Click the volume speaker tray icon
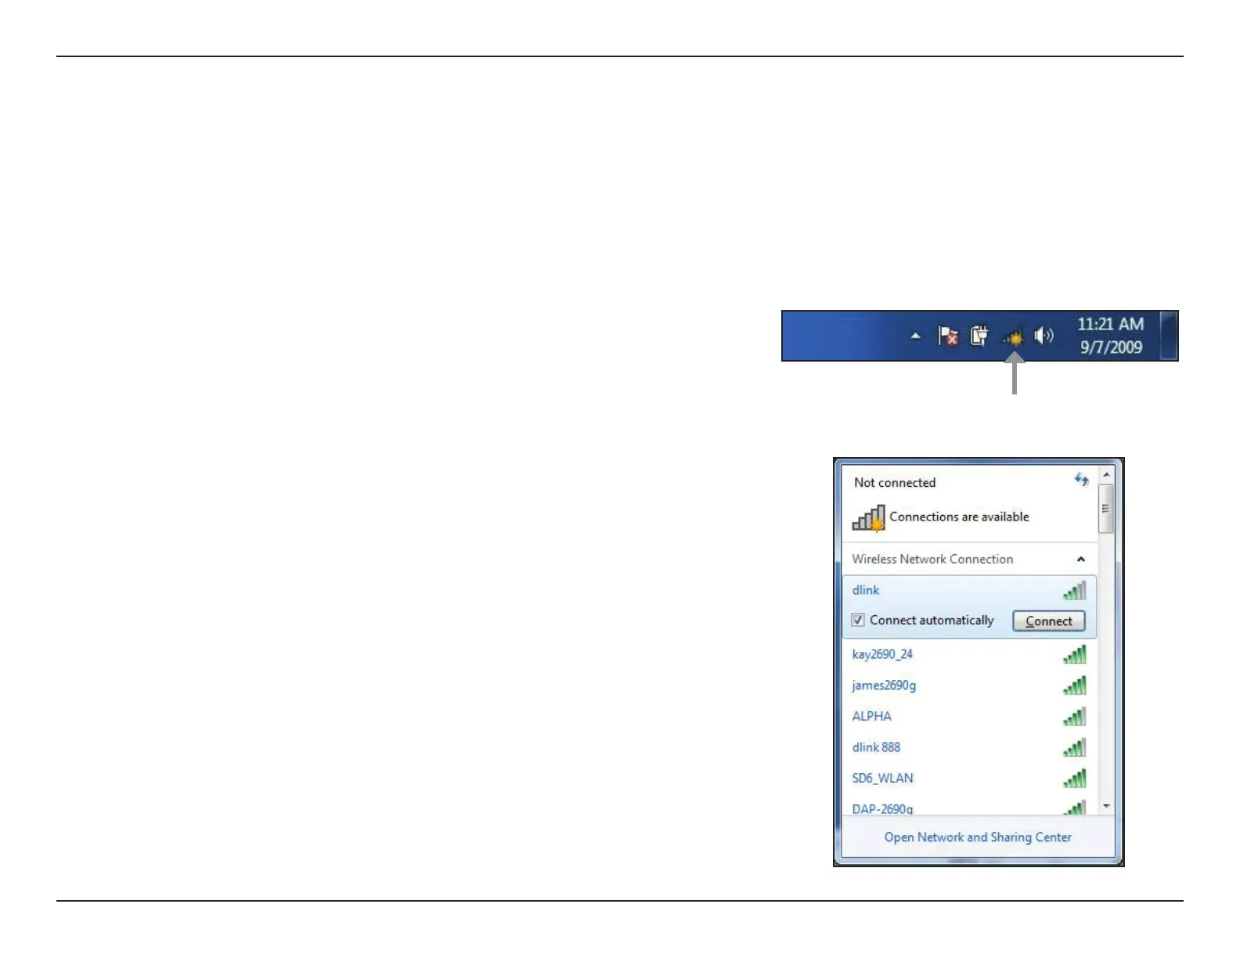 tap(1044, 336)
